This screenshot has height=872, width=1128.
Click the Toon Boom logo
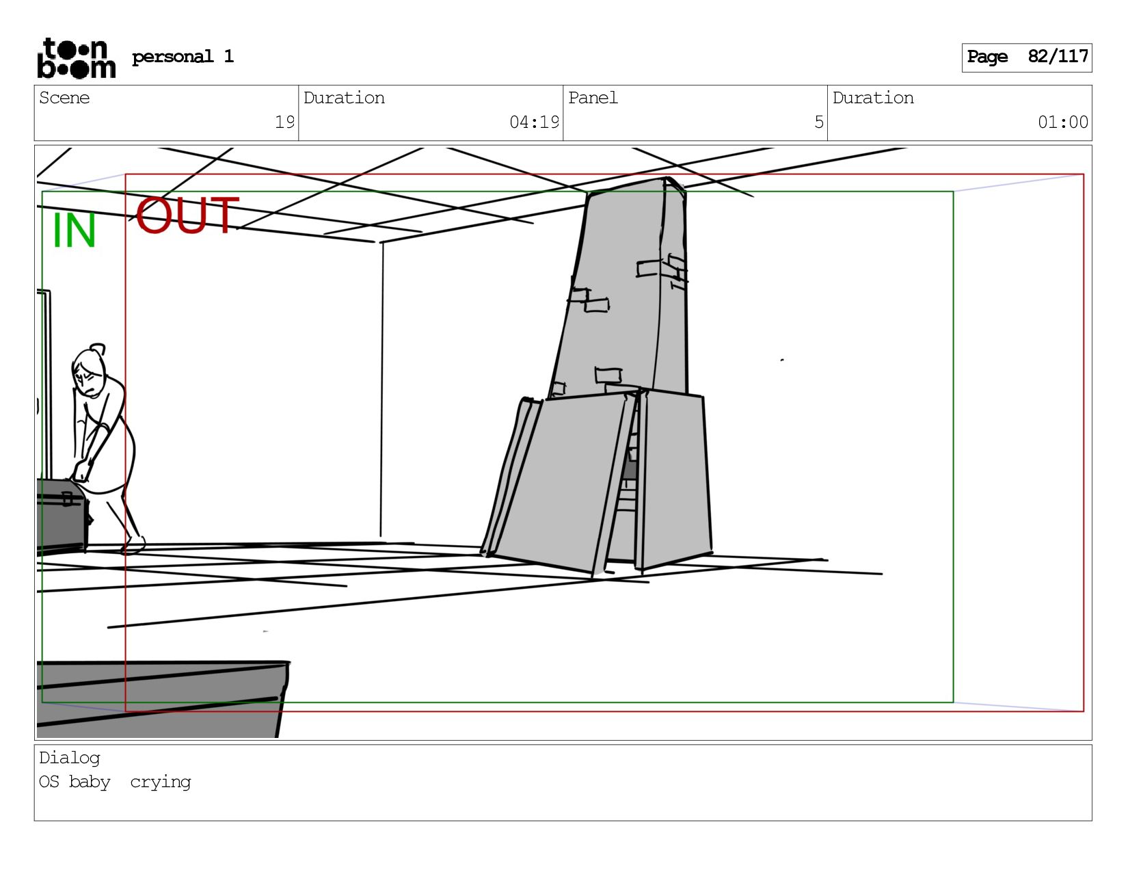tap(76, 58)
